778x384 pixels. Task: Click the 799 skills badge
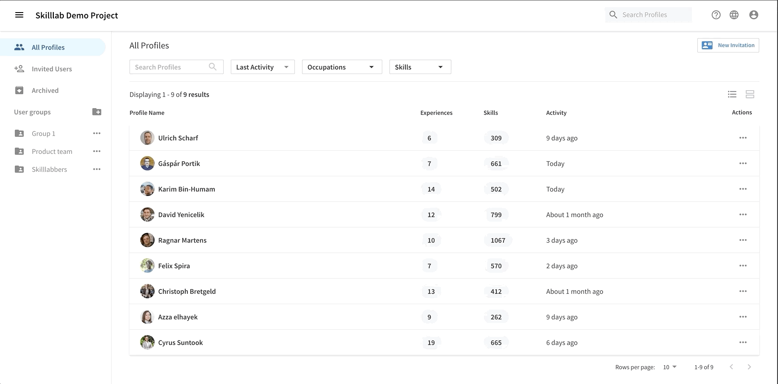496,214
